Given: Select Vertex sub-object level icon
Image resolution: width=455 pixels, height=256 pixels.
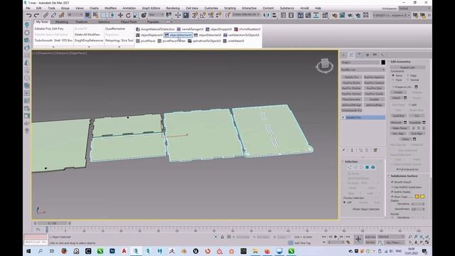Looking at the screenshot, I should [x=349, y=168].
